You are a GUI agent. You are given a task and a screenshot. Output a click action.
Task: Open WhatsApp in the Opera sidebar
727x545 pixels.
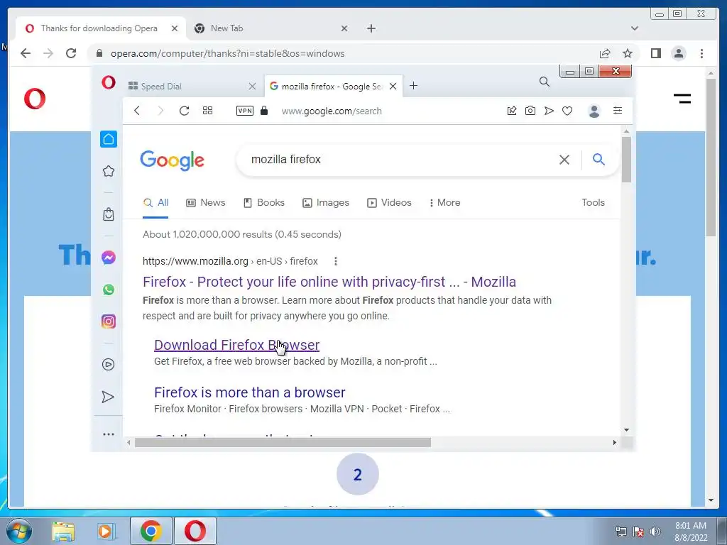pos(109,290)
